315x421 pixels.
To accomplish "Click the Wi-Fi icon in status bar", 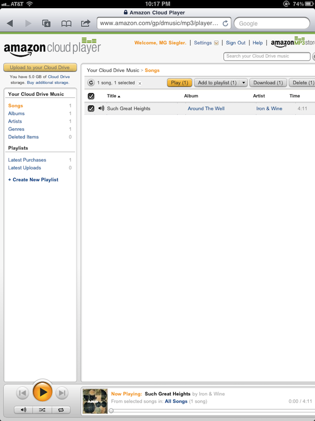I will point(29,4).
